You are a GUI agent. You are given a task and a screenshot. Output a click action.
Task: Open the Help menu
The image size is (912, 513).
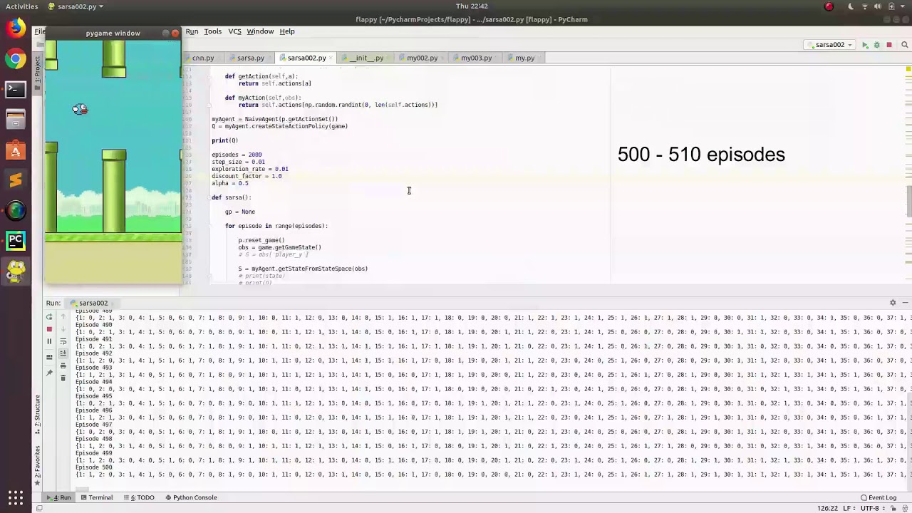point(287,31)
